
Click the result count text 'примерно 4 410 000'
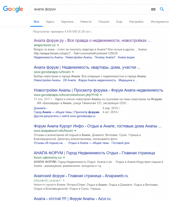point(64,32)
